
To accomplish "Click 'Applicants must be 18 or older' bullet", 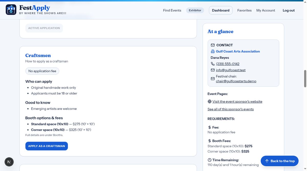I will point(54,93).
